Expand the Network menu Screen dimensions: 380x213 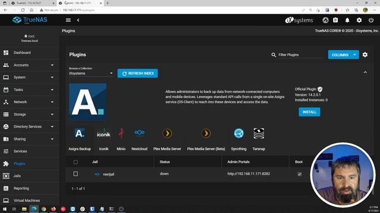(x=30, y=102)
